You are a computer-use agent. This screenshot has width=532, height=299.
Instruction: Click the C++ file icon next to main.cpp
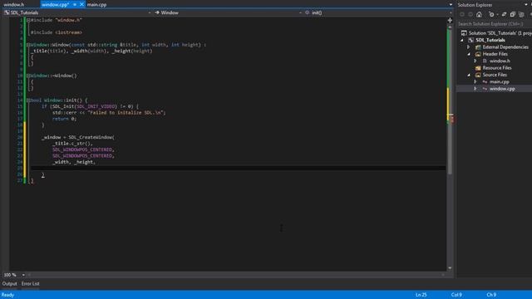pos(485,81)
